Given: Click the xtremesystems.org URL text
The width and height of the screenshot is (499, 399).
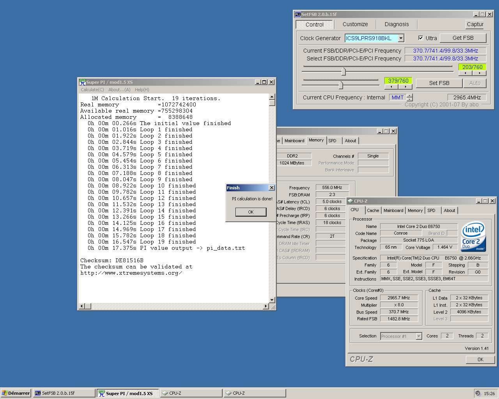Looking at the screenshot, I should 131,273.
